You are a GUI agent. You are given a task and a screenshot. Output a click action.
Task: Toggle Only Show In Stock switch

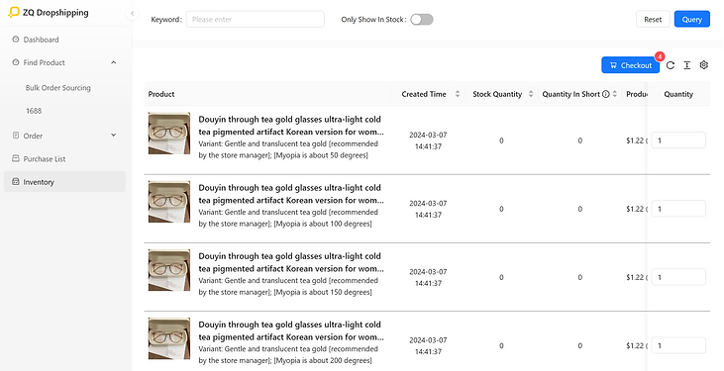[422, 20]
